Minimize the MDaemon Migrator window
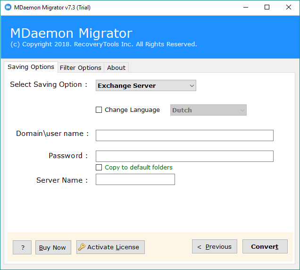Image resolution: width=300 pixels, height=270 pixels. [246, 7]
